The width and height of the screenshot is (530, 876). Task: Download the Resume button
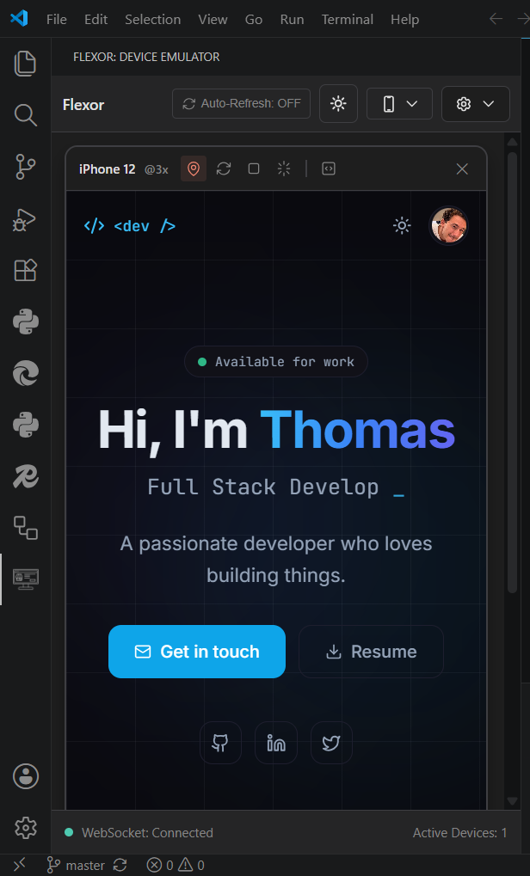click(x=371, y=652)
